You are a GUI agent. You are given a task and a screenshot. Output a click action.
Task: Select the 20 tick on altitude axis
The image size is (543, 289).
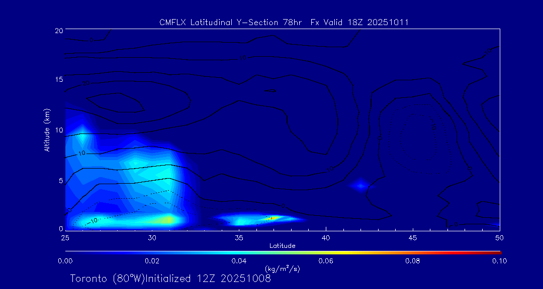[x=58, y=30]
